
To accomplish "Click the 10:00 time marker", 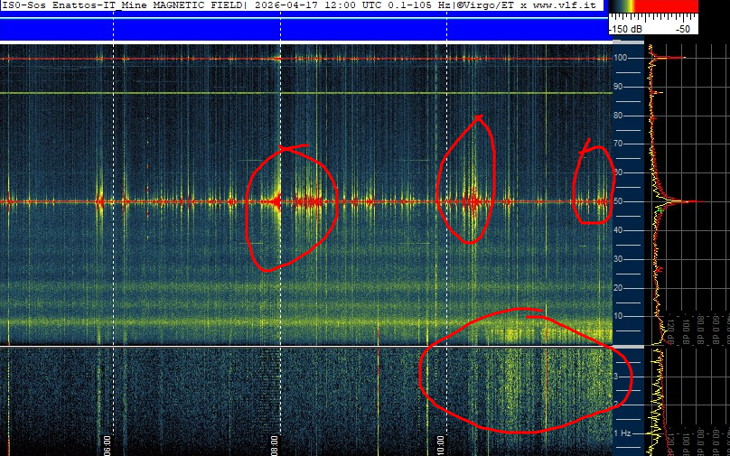I will [x=441, y=444].
